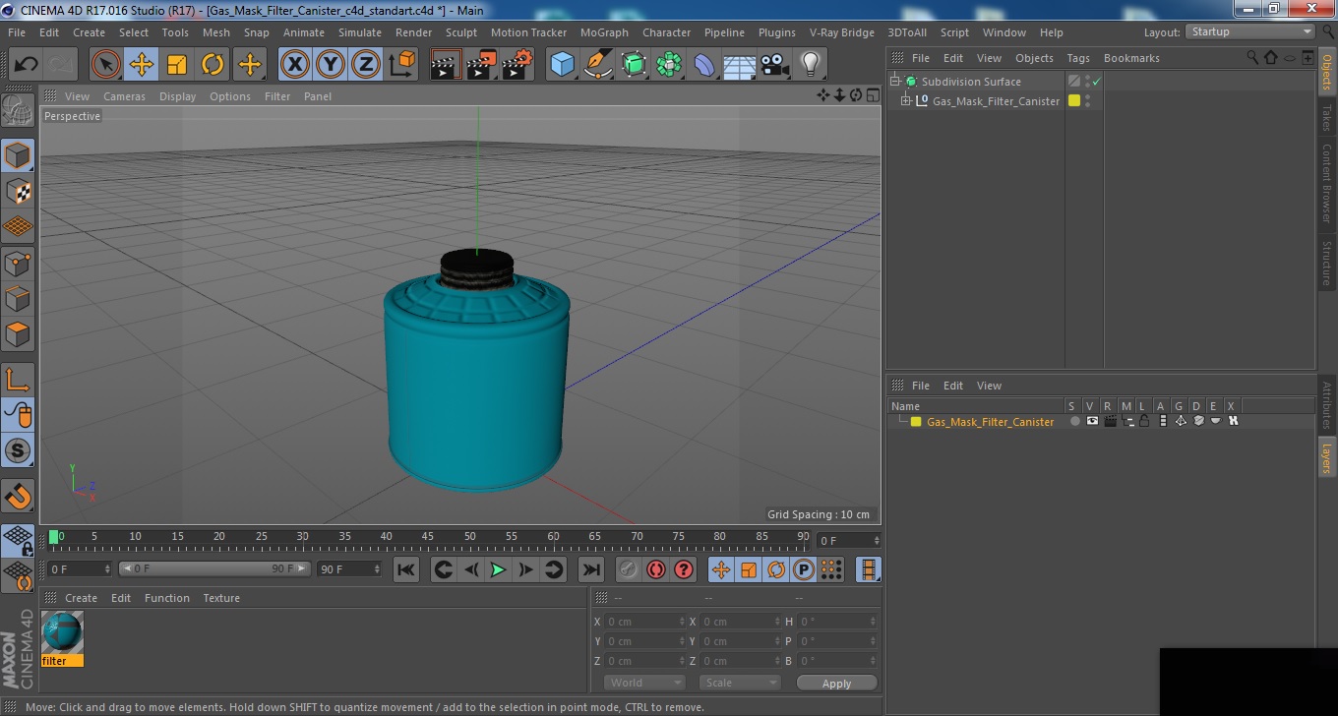Open the deformer objects icon

(704, 65)
